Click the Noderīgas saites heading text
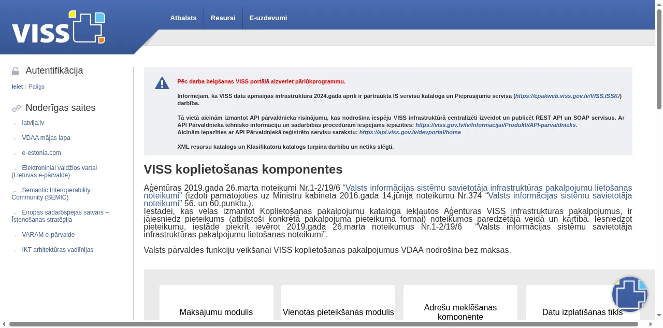This screenshot has width=663, height=328. (61, 108)
